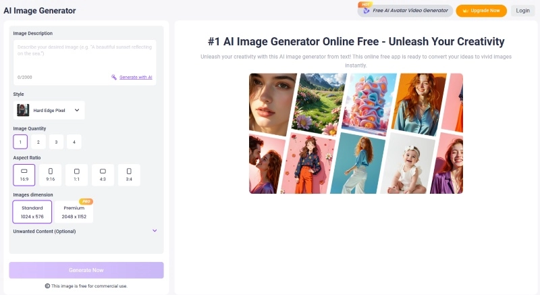Select image quantity 3
The width and height of the screenshot is (540, 295).
click(56, 142)
